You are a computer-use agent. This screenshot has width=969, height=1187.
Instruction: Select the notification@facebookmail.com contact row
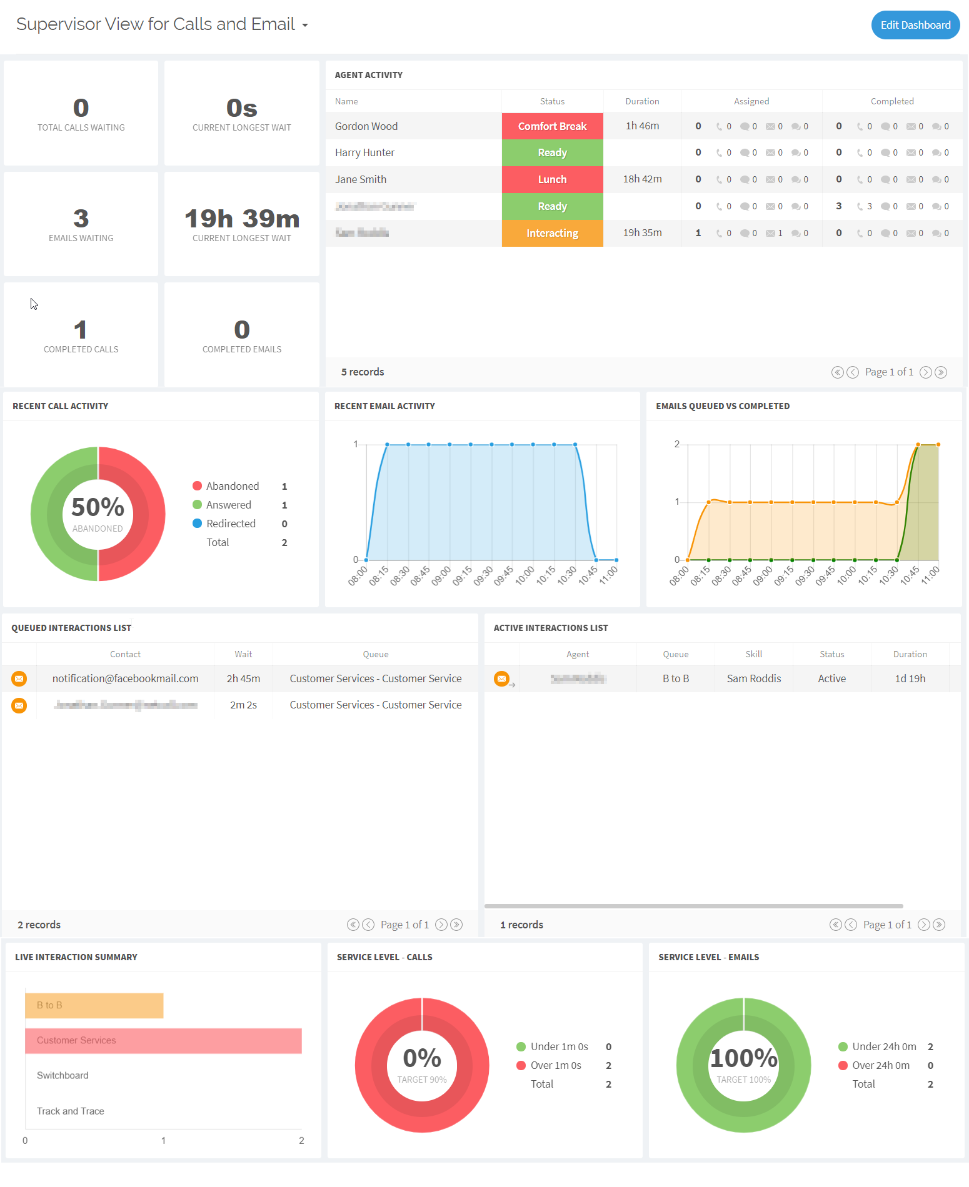point(125,678)
